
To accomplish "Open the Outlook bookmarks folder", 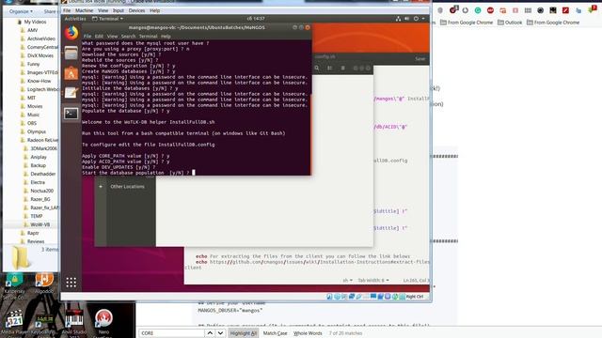I will 510,23.
